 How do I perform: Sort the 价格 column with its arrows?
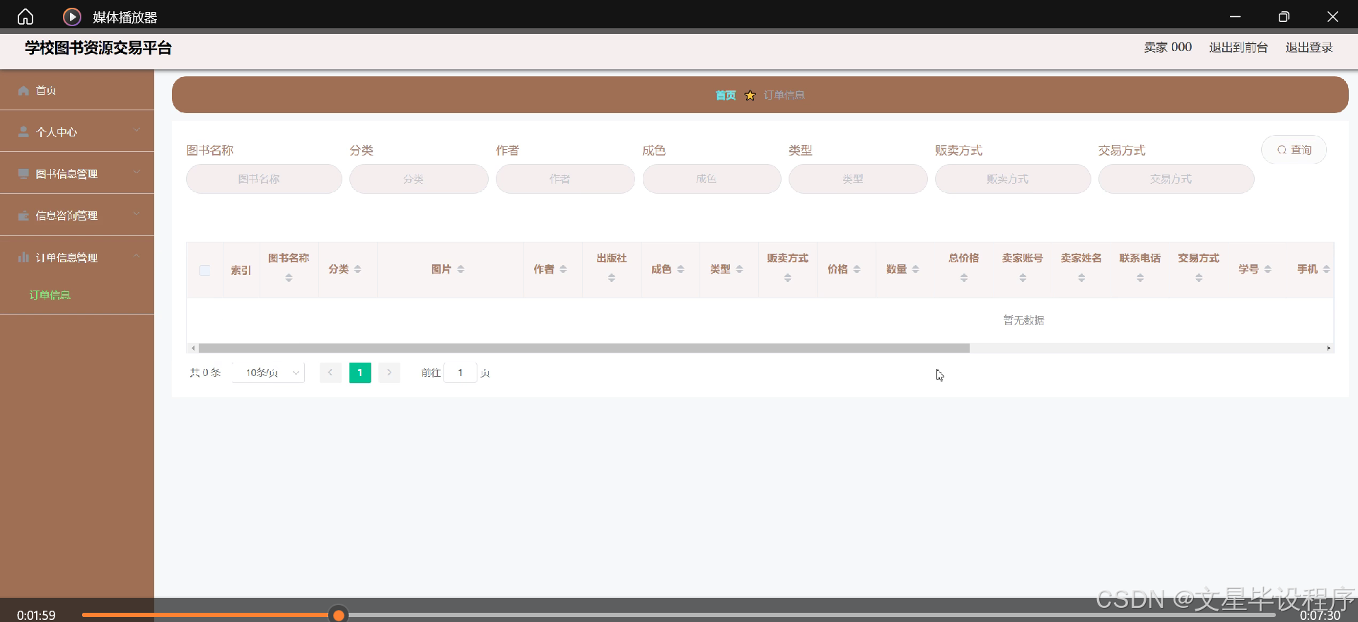coord(857,269)
